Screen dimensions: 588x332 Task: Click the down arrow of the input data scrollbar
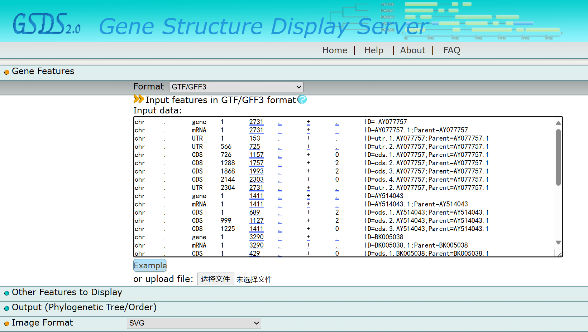[558, 243]
